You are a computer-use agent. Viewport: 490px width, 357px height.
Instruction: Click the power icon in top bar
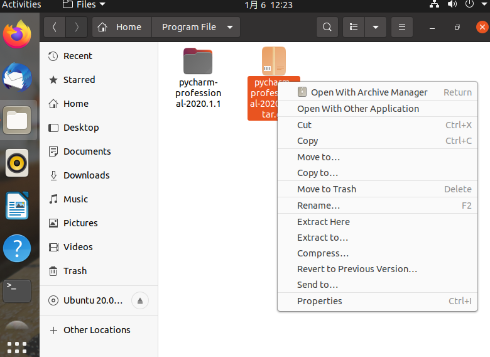coord(469,4)
